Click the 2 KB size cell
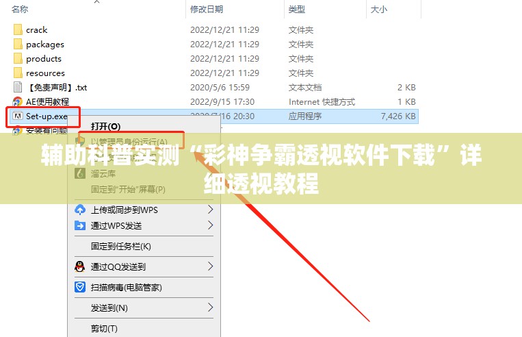The height and width of the screenshot is (337, 522). (x=406, y=88)
